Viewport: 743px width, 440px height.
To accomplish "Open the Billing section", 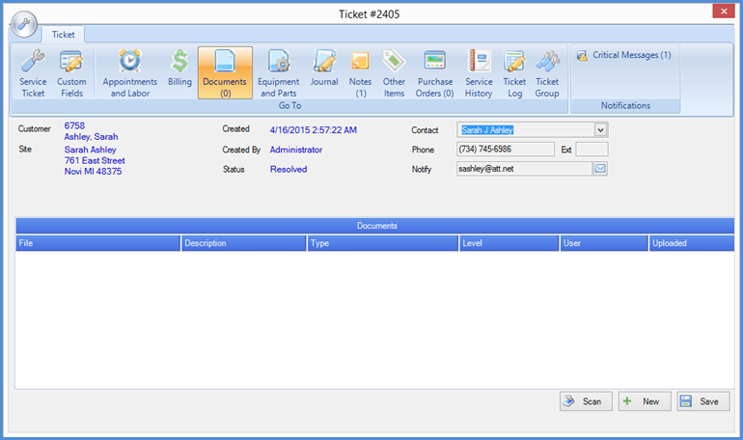I will 179,69.
